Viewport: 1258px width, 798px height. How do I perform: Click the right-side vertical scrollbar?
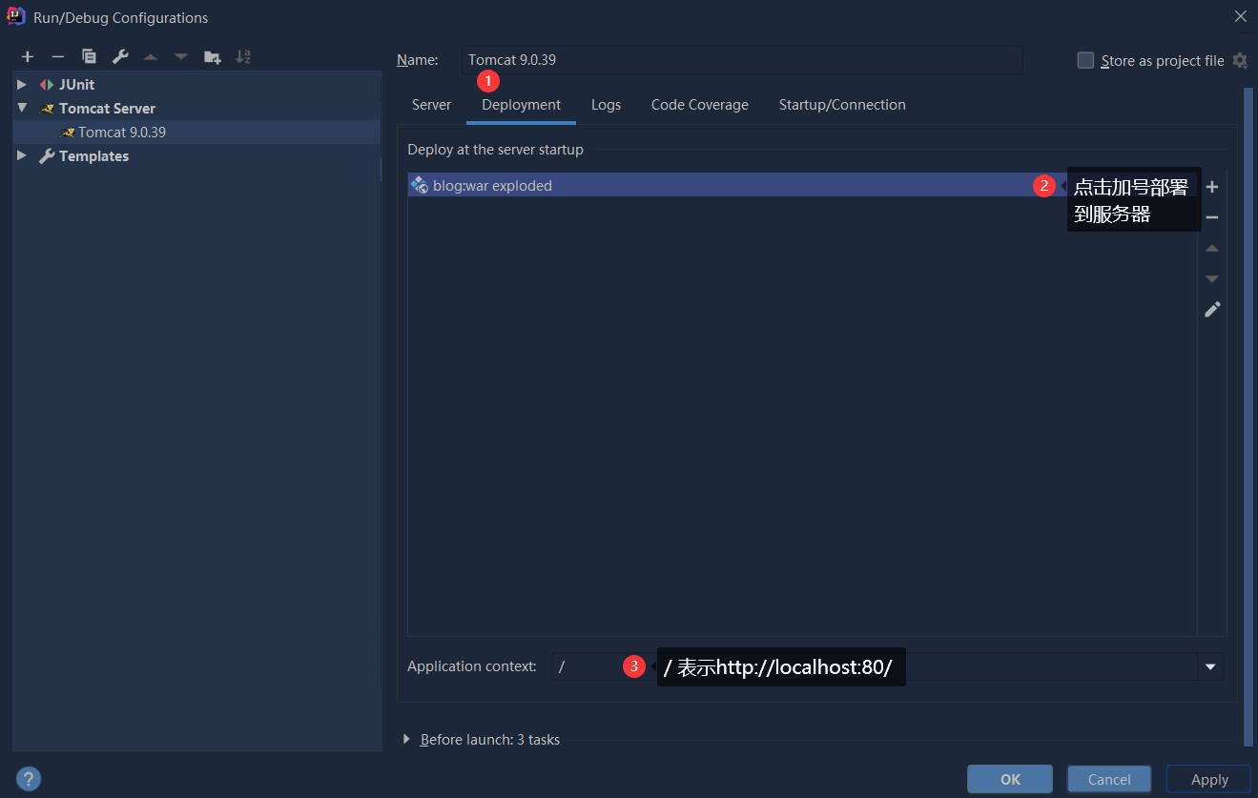[1248, 417]
